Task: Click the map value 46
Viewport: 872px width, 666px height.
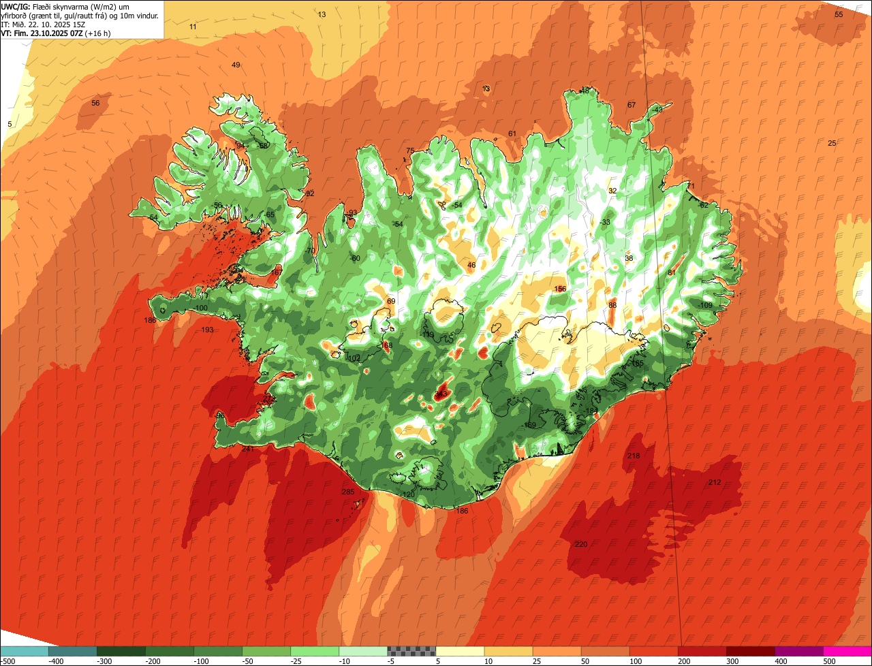Action: 471,265
